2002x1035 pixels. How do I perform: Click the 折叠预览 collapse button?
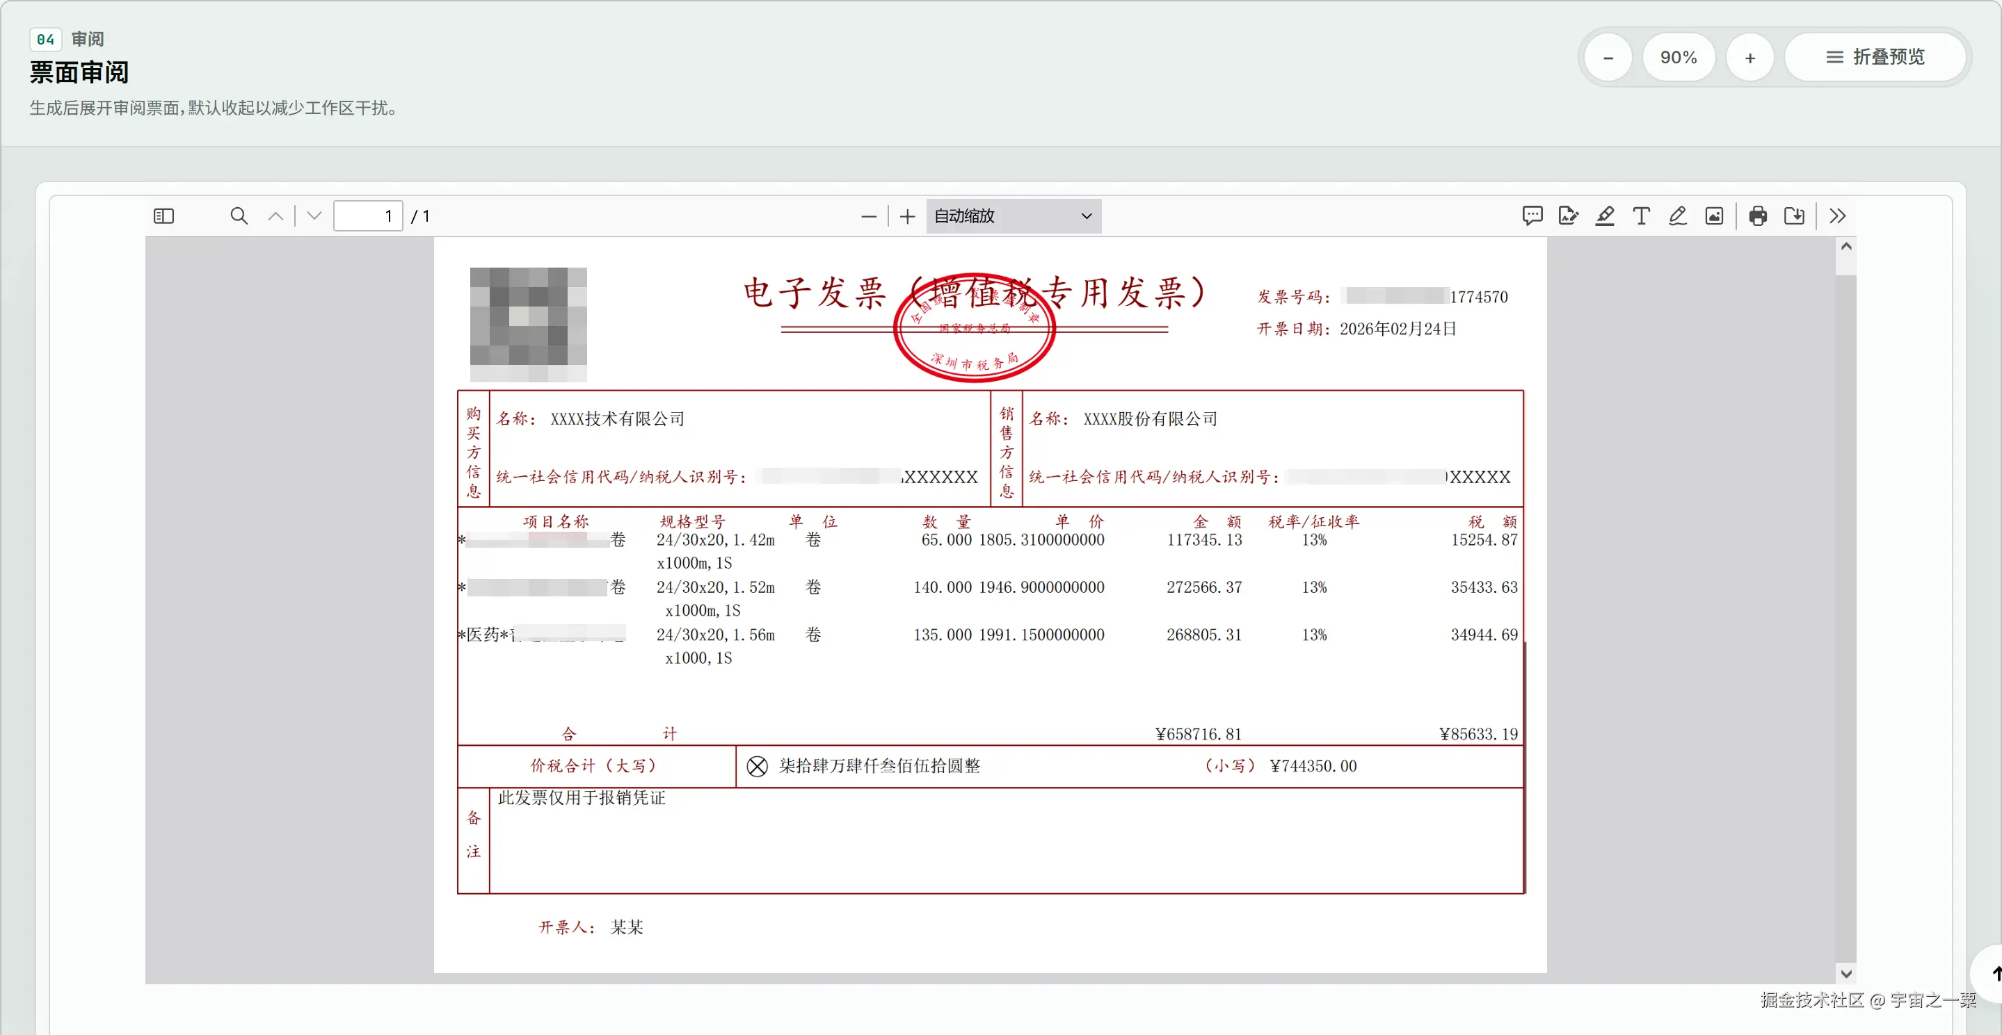(1875, 58)
